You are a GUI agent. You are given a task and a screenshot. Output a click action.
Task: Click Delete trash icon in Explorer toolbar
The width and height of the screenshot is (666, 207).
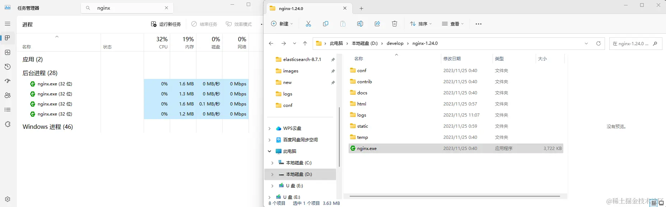pos(395,24)
